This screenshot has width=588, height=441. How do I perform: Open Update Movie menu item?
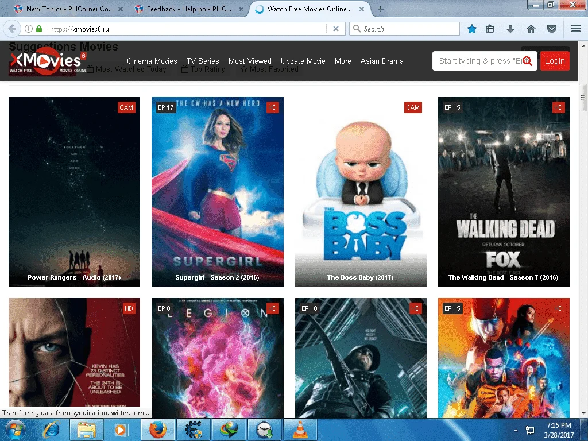pos(303,61)
